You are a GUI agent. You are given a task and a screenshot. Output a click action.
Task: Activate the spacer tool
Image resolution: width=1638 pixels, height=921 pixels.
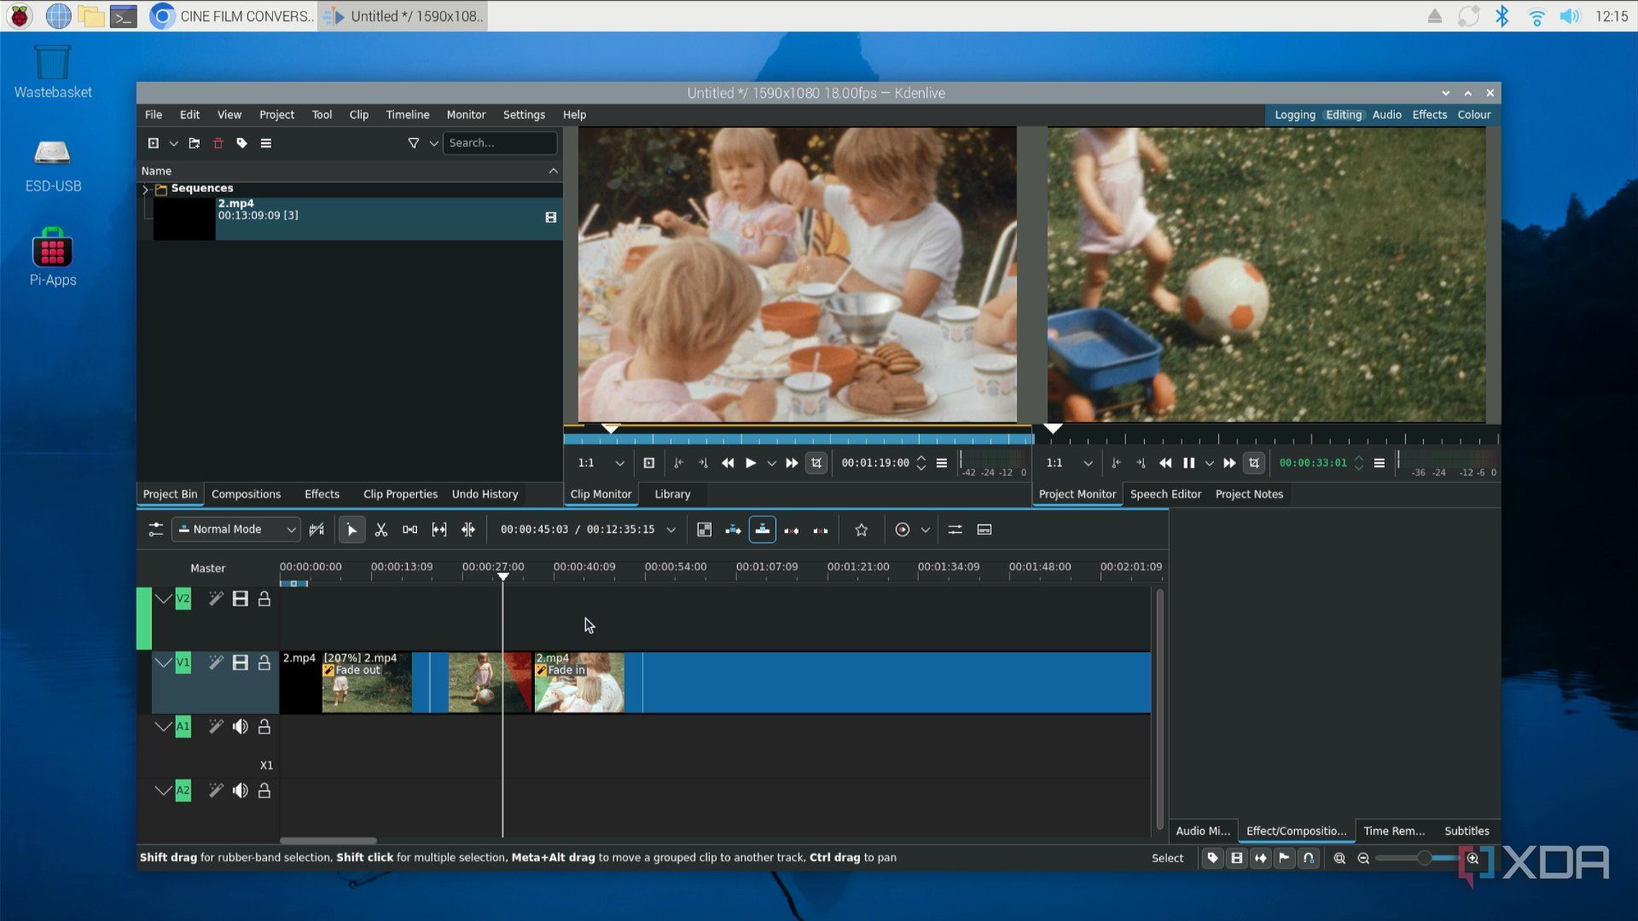pyautogui.click(x=410, y=530)
